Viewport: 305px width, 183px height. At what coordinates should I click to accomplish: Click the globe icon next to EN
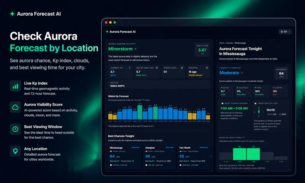pos(282,32)
